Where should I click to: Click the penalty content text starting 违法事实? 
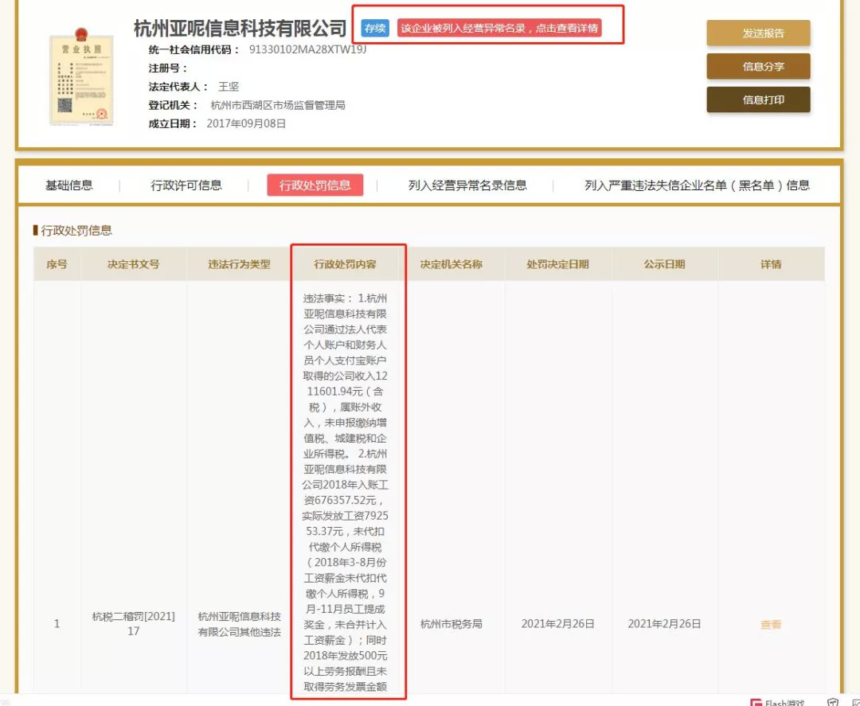point(346,492)
